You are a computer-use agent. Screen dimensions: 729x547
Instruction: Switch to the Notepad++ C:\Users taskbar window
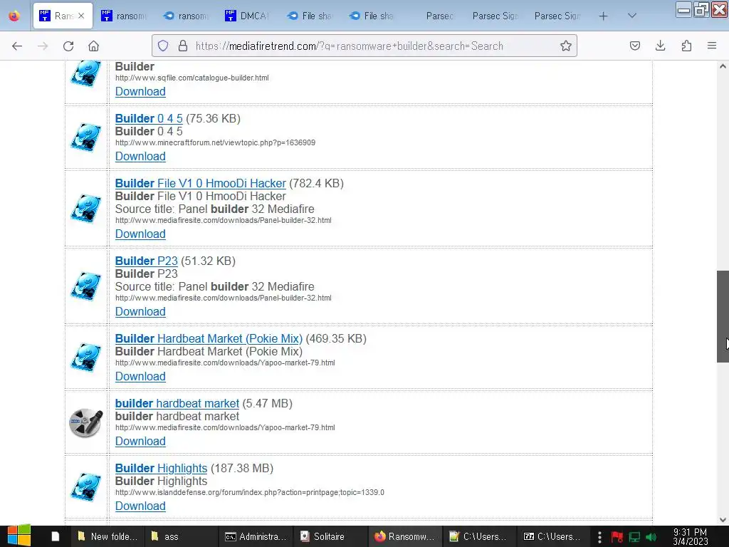[478, 536]
